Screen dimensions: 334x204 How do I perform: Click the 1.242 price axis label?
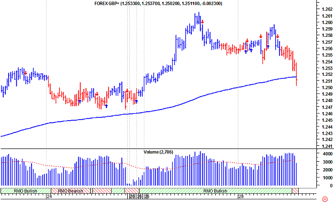click(327, 139)
